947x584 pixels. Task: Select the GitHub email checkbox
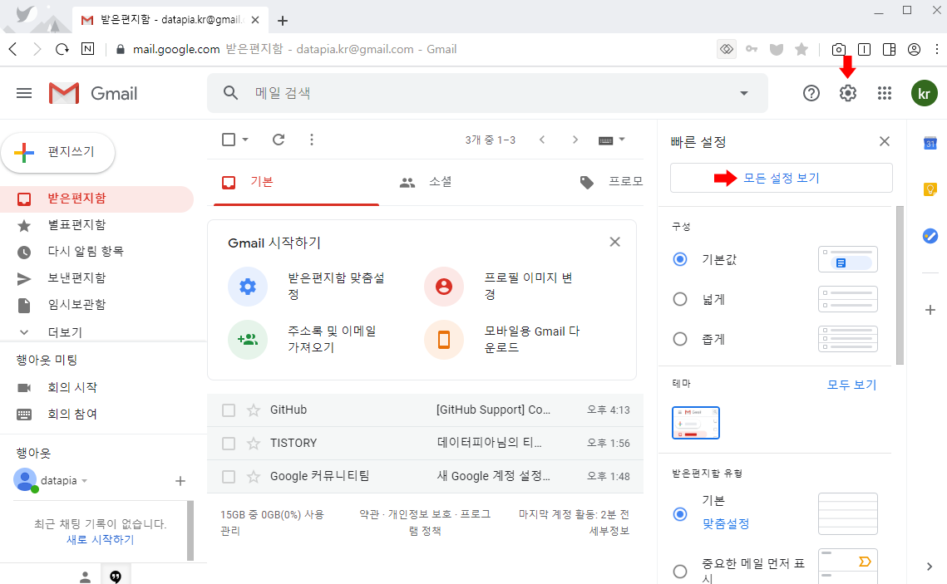229,410
